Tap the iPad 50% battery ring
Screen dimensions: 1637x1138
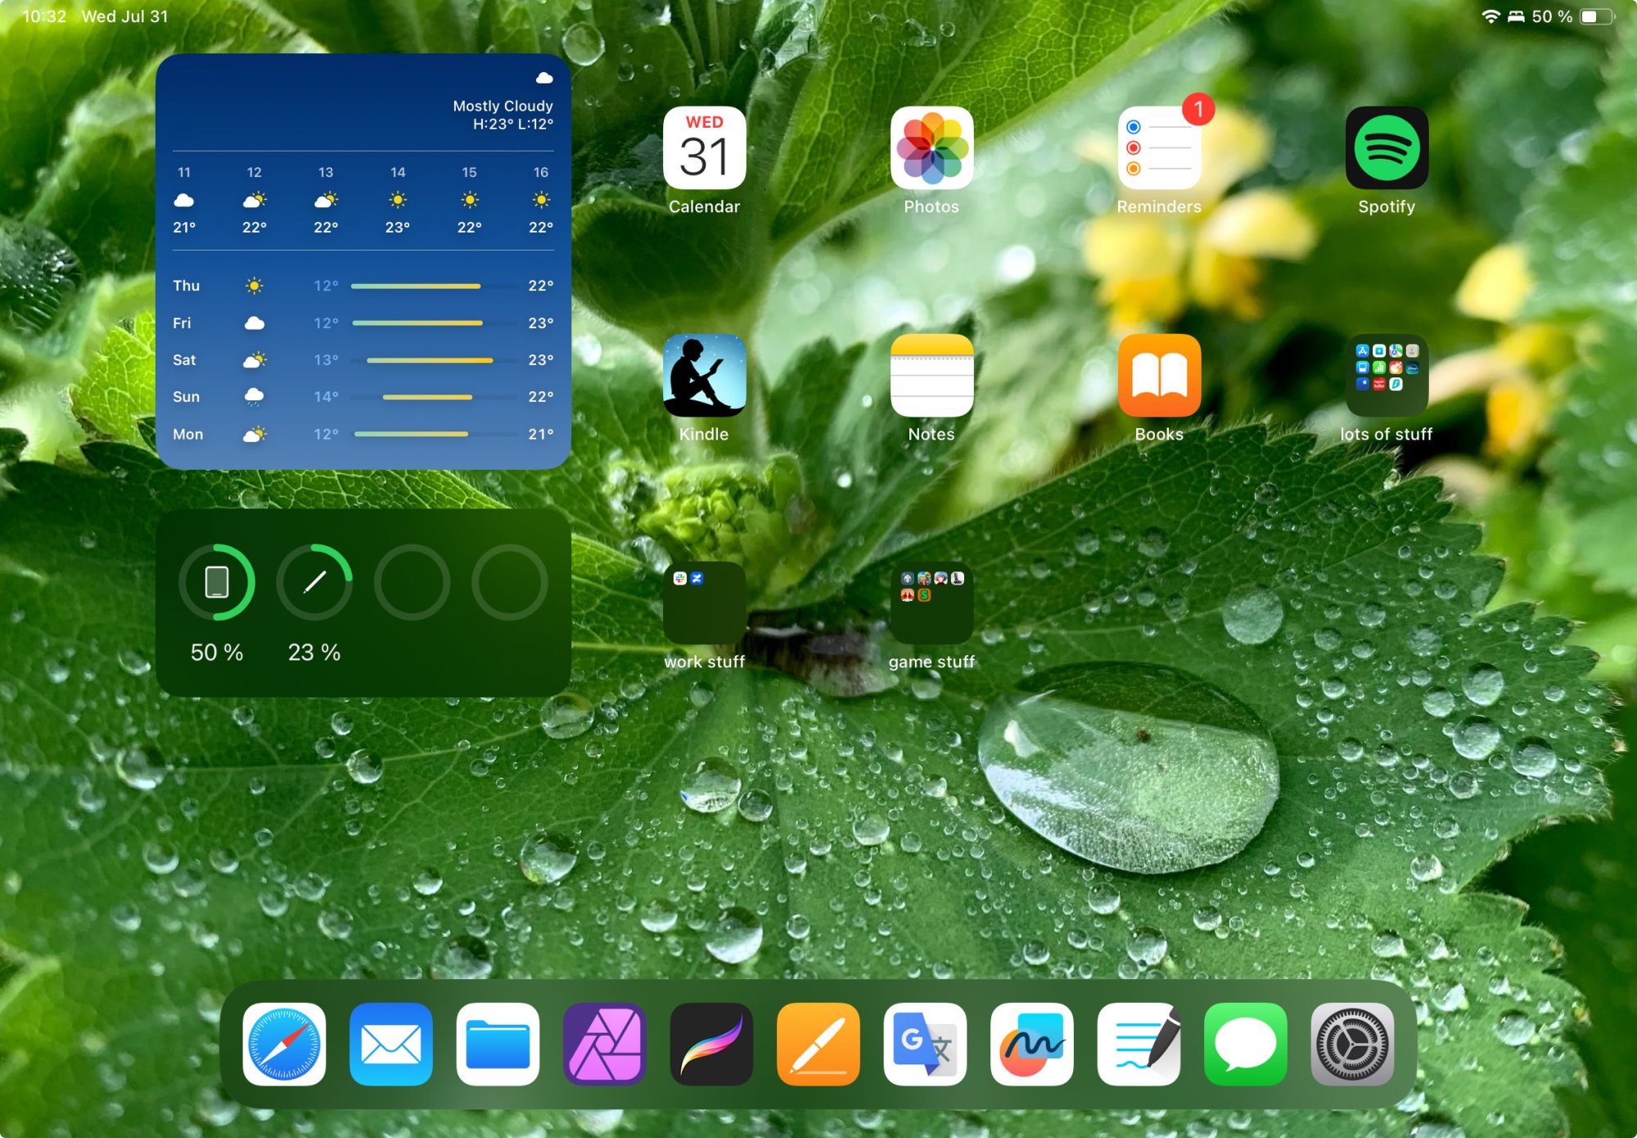[x=217, y=582]
